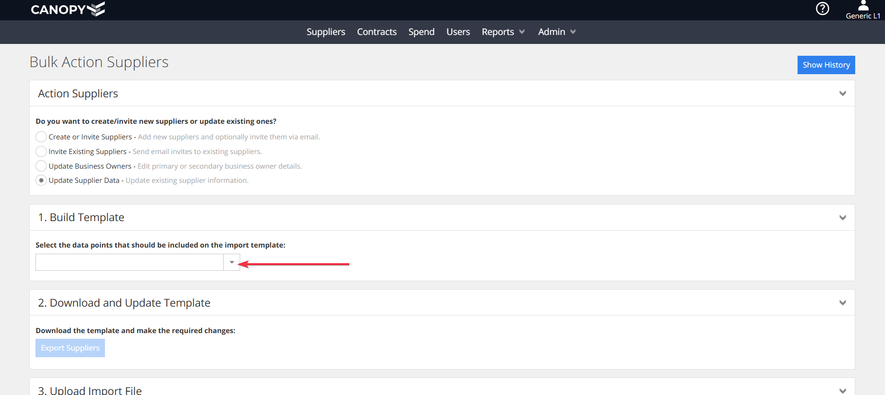
Task: Expand the Reports menu
Action: click(x=503, y=32)
